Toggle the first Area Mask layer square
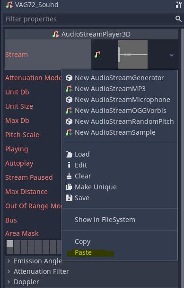 click(10, 243)
